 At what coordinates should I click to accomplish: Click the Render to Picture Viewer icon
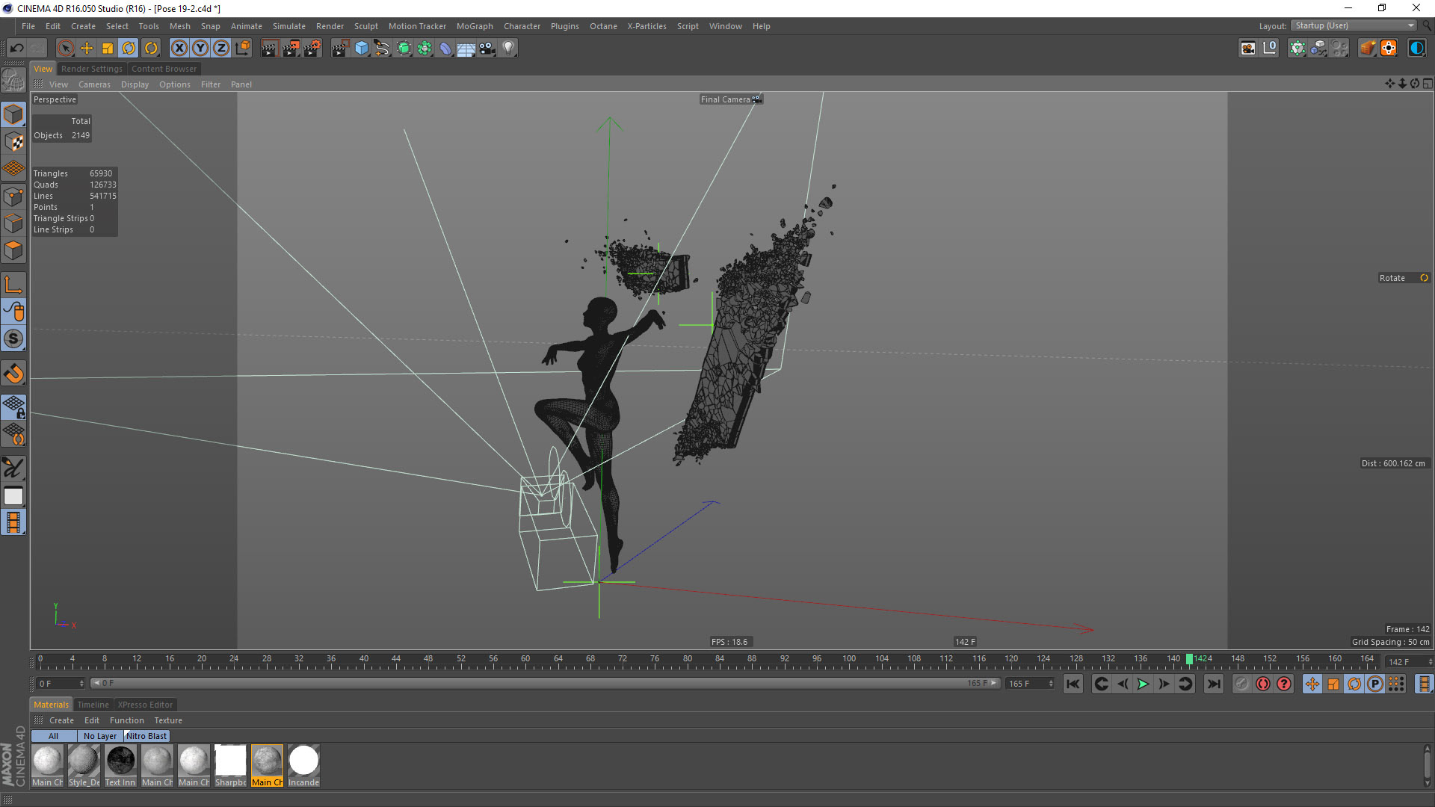tap(291, 49)
